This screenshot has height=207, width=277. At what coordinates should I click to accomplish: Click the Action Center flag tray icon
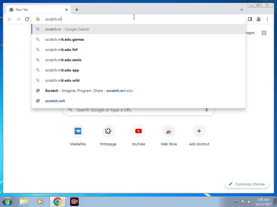coord(243,202)
